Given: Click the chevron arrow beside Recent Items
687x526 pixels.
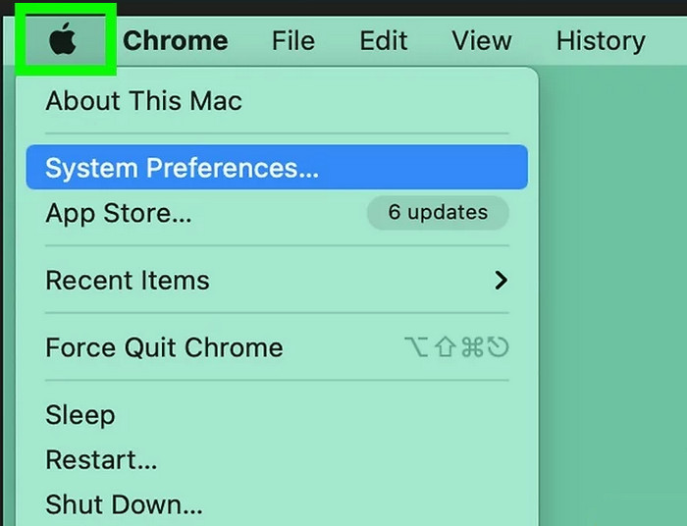Looking at the screenshot, I should 501,281.
